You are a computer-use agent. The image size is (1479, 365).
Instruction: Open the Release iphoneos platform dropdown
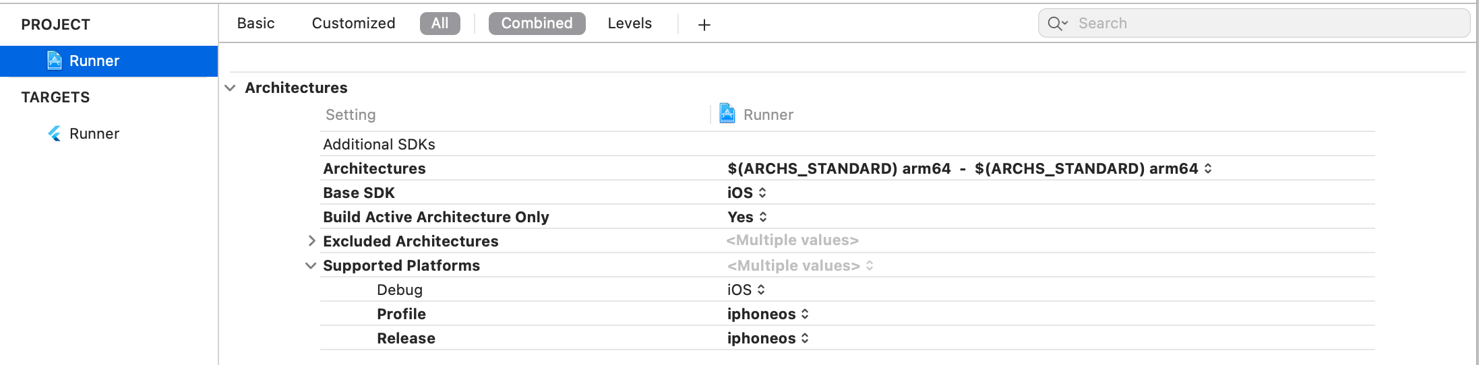pos(768,338)
